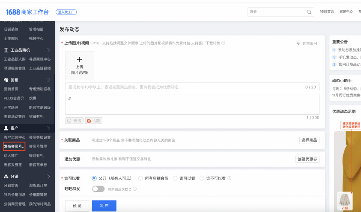This screenshot has height=212, width=361.
Task: Go to 客户运营中心 sidebar item
Action: click(14, 137)
